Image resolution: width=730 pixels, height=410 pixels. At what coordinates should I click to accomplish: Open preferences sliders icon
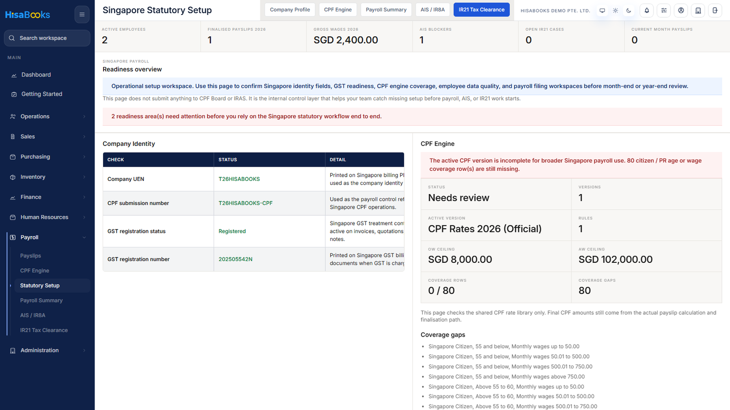pyautogui.click(x=664, y=10)
